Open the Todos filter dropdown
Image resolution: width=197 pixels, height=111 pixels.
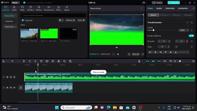81,20
